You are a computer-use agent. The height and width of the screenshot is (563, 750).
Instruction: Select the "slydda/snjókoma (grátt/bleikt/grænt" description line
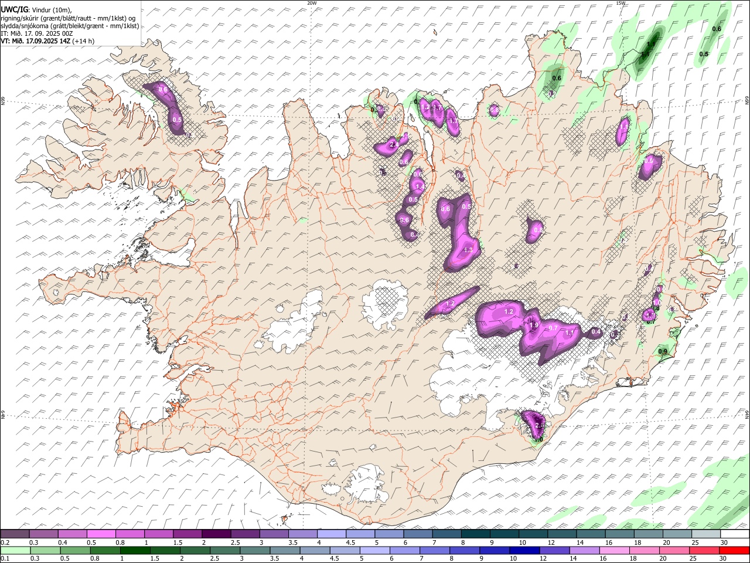coord(70,26)
